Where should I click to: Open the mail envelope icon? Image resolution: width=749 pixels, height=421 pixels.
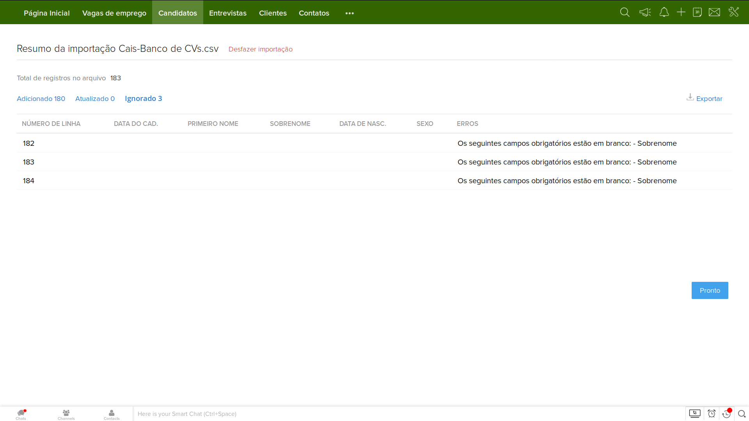[x=714, y=12]
